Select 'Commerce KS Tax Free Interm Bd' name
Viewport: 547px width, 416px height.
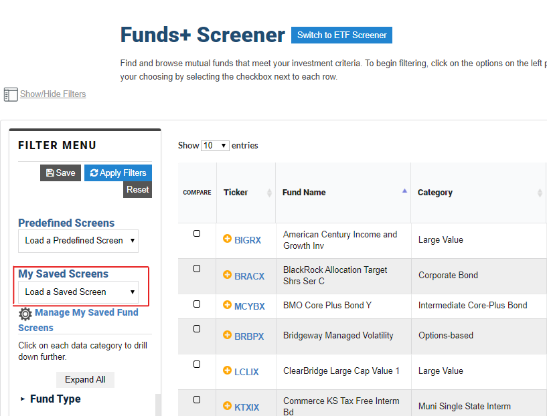click(x=341, y=406)
